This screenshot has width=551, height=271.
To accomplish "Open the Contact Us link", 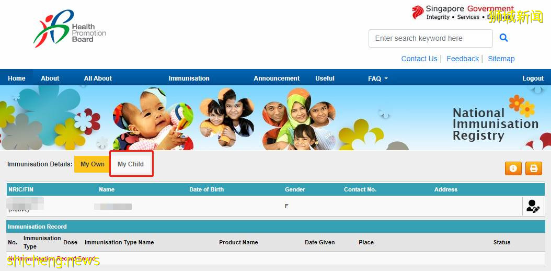I will coord(419,59).
